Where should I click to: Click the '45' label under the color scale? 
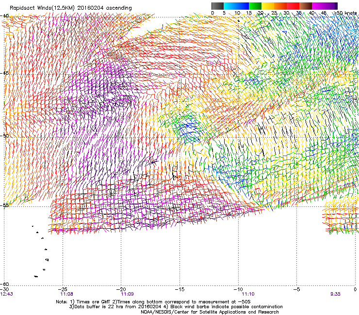pos(324,13)
